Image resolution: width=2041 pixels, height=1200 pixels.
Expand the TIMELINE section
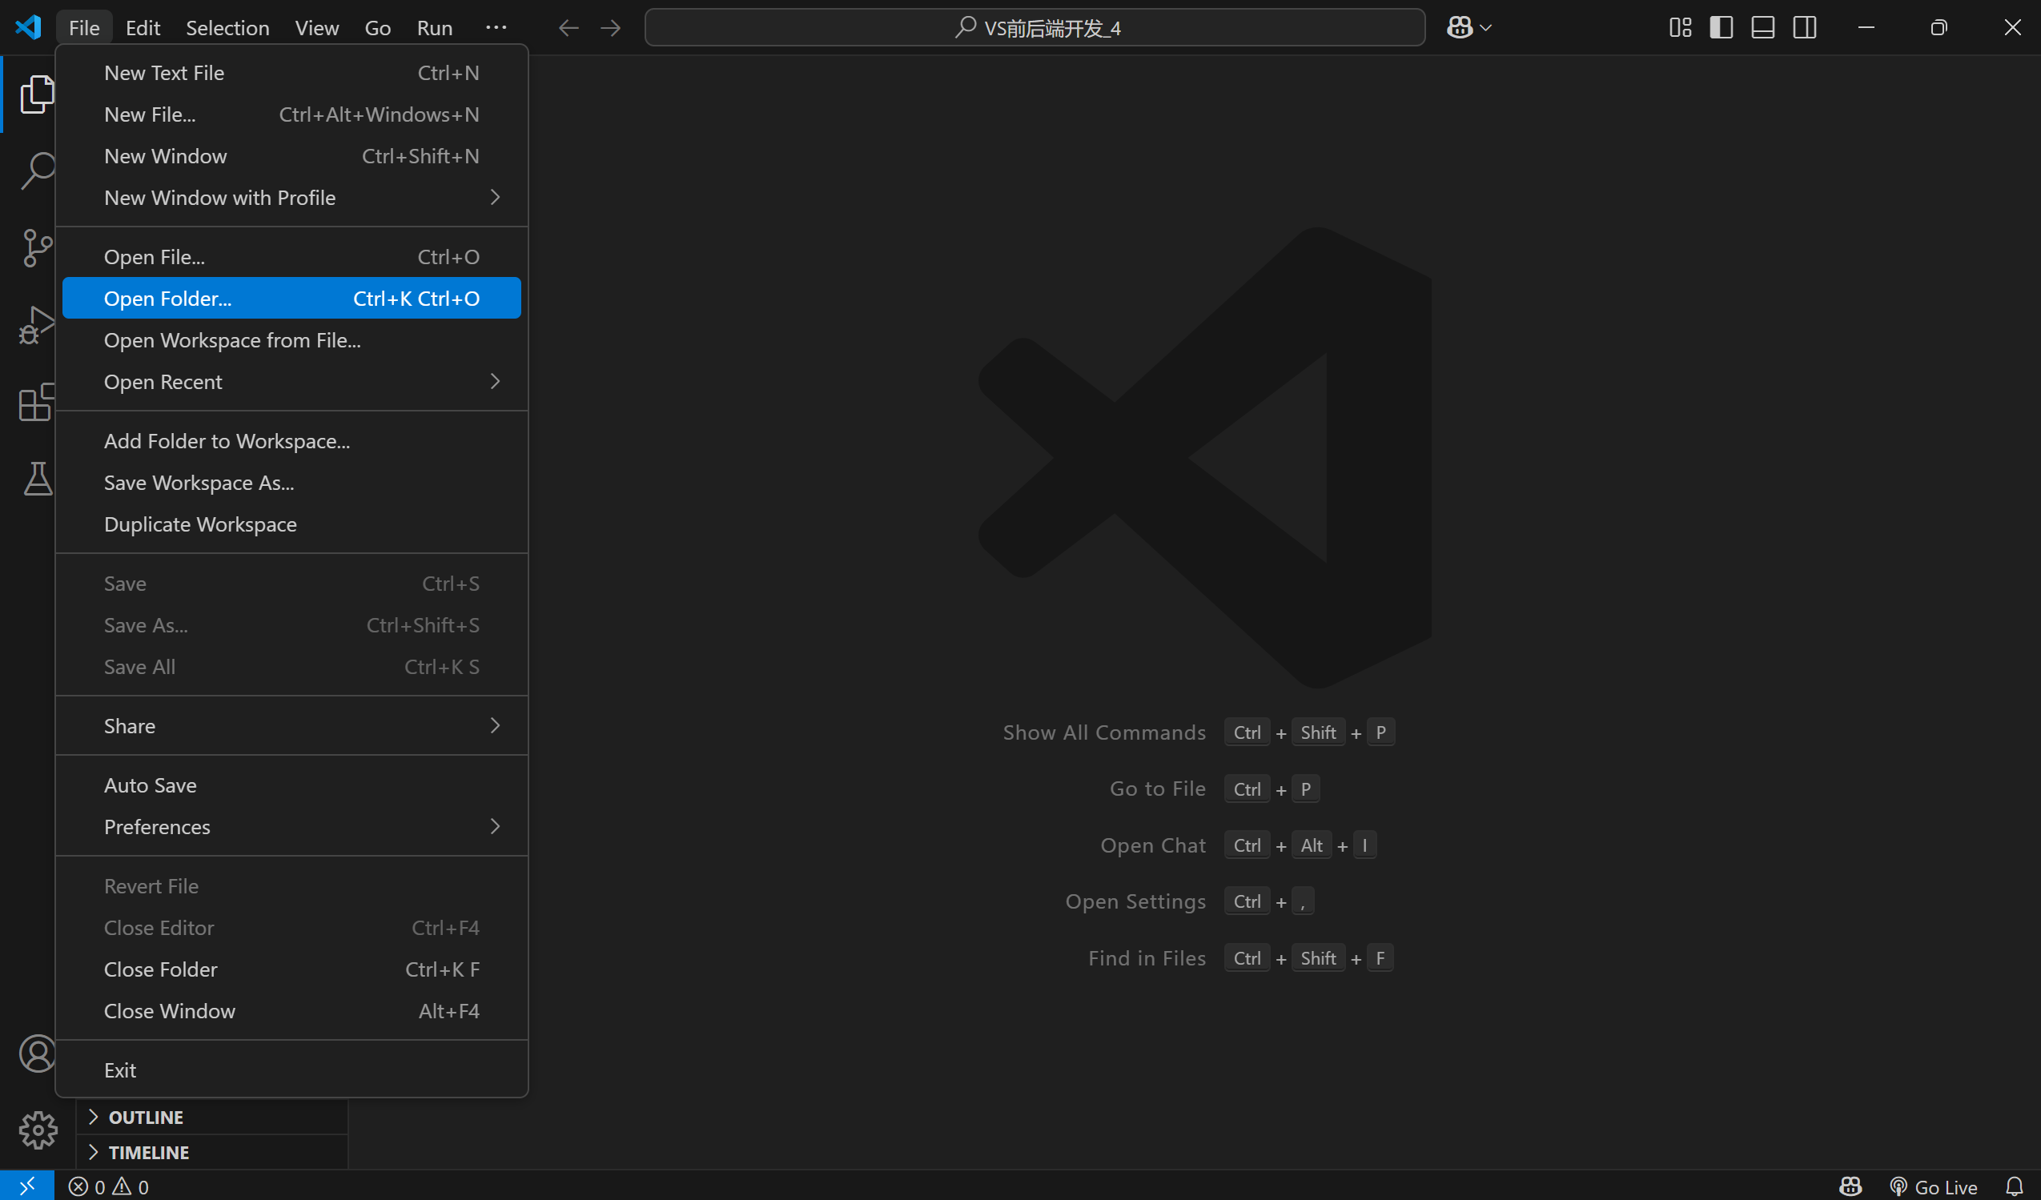click(x=148, y=1152)
